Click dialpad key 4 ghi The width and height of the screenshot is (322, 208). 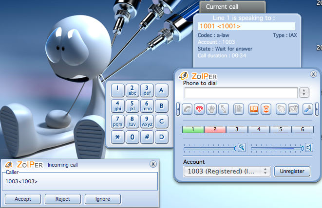point(117,106)
